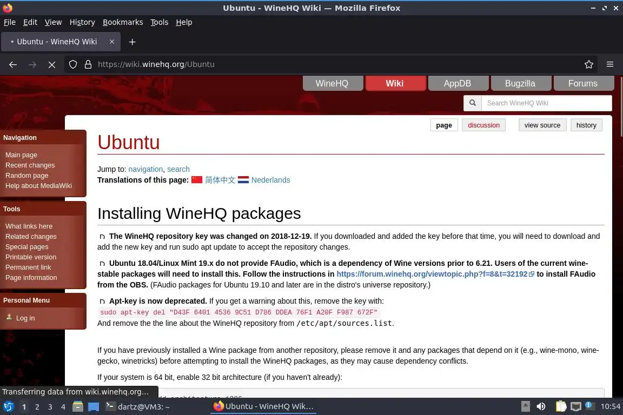Go to the WineHQ top navigation tab

(x=333, y=83)
